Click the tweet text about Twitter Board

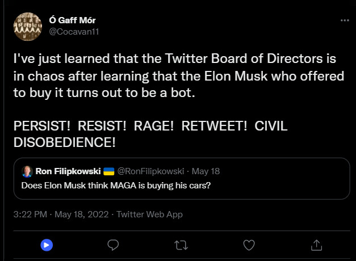pos(175,75)
